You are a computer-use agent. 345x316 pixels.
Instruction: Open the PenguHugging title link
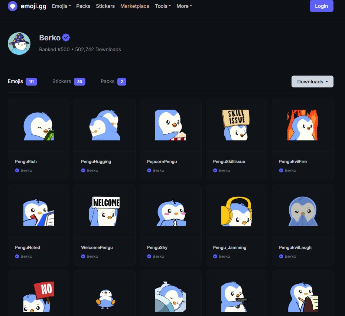point(96,162)
